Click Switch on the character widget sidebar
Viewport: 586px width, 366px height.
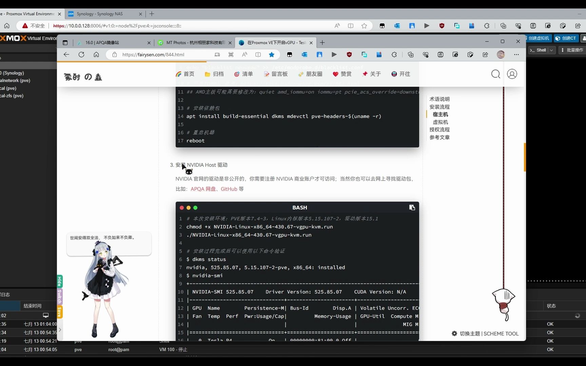click(x=60, y=296)
